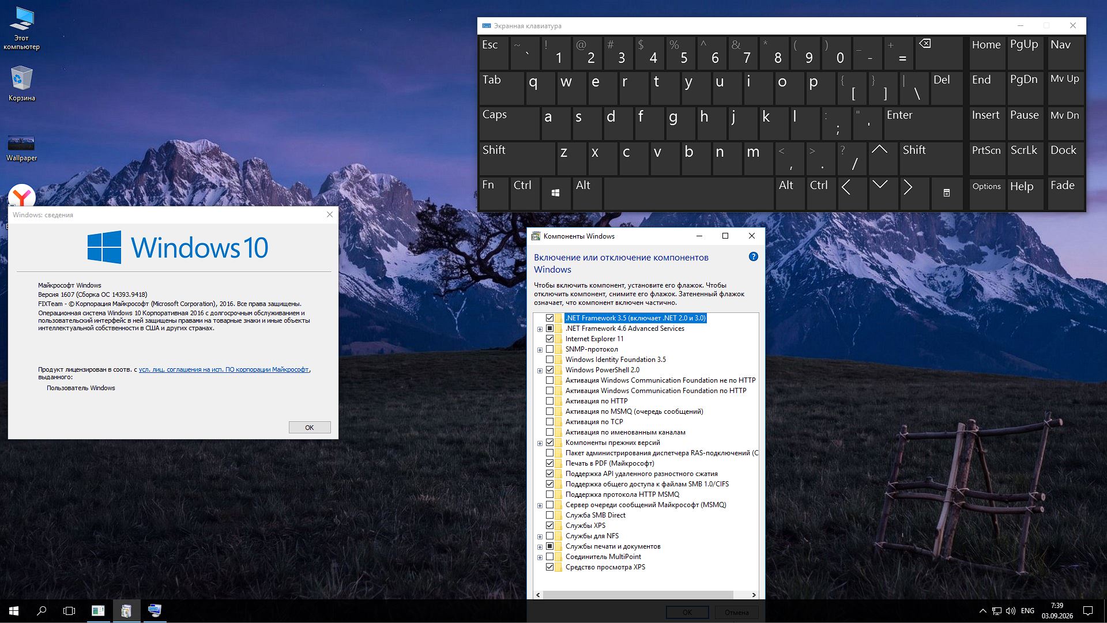Toggle Internet Explorer 11 checkbox
The height and width of the screenshot is (623, 1107).
point(549,339)
